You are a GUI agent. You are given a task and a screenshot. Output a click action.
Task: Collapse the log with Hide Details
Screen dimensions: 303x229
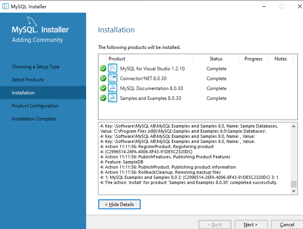[x=119, y=205]
